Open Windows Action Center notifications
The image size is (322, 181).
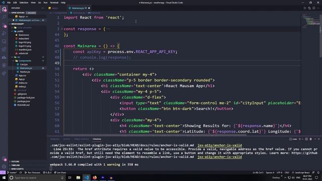click(x=316, y=177)
